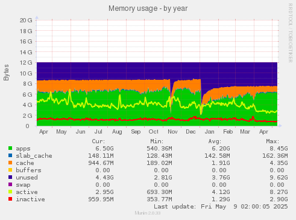Click the yellow buffers legend swatch
The height and width of the screenshot is (220, 296).
click(x=10, y=170)
